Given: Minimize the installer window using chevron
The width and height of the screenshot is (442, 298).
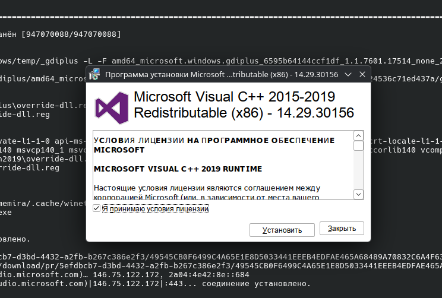Looking at the screenshot, I should pyautogui.click(x=348, y=74).
